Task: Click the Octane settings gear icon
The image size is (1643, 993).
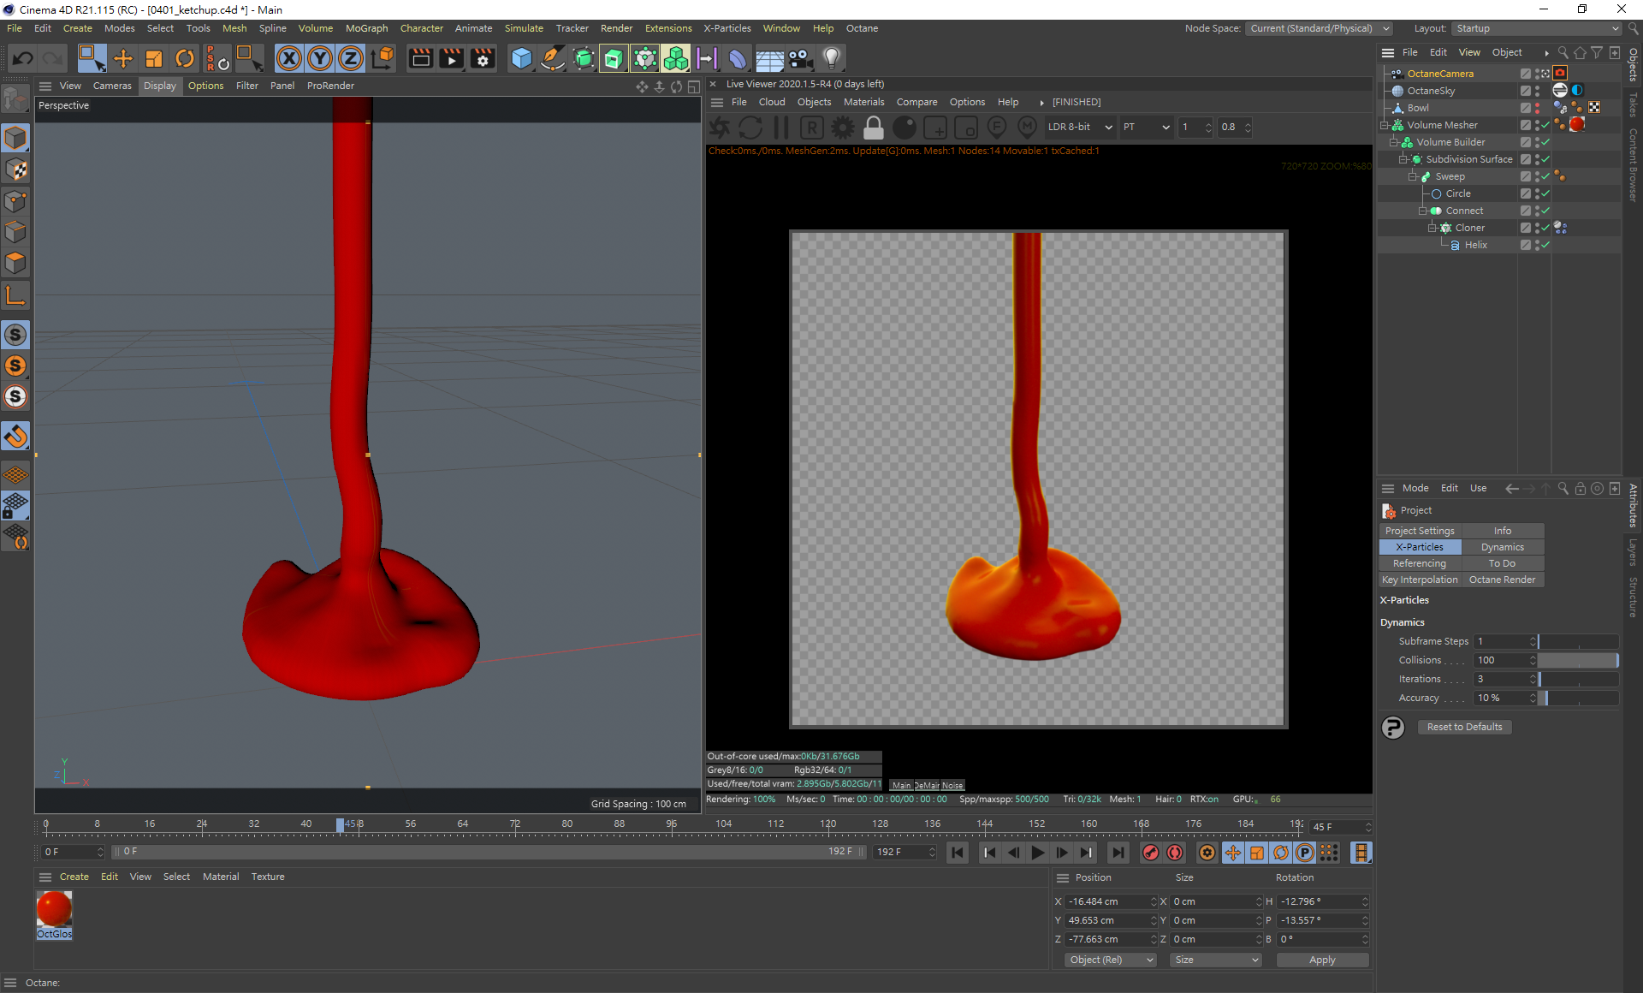Action: pos(843,128)
